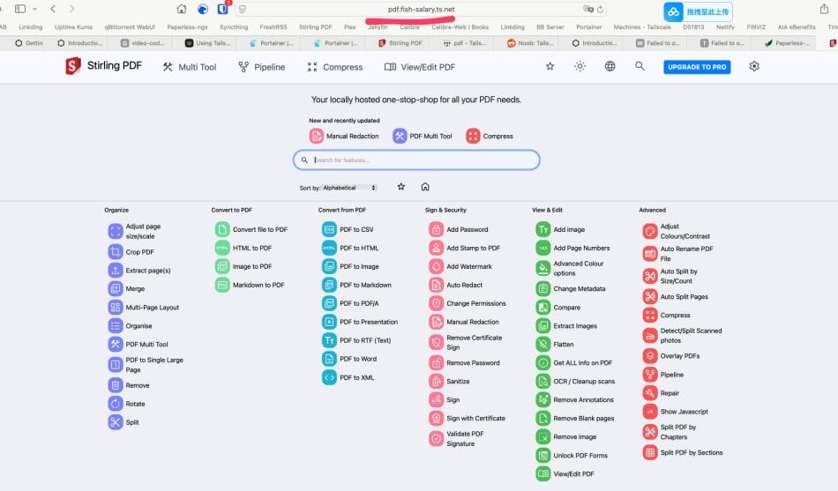The height and width of the screenshot is (491, 838).
Task: Open PDF Multi Tool from recently updated
Action: pos(423,137)
